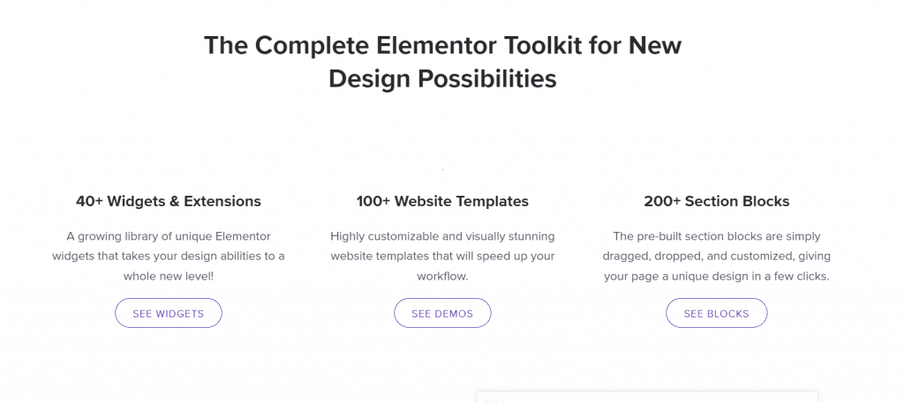Click the '40+ Widgets & Extensions' heading
The height and width of the screenshot is (402, 904).
(169, 202)
